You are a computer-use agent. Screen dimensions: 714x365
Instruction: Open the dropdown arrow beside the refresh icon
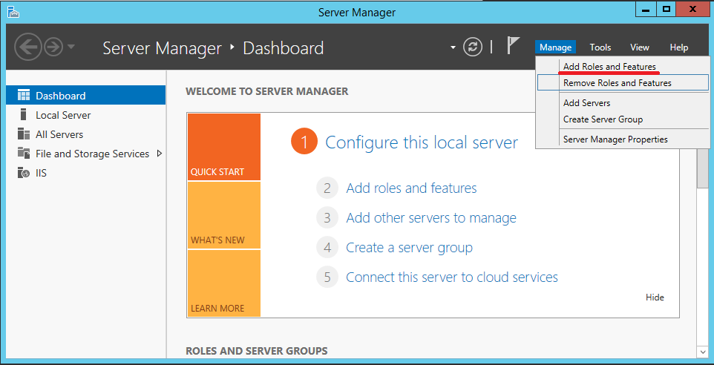coord(453,47)
